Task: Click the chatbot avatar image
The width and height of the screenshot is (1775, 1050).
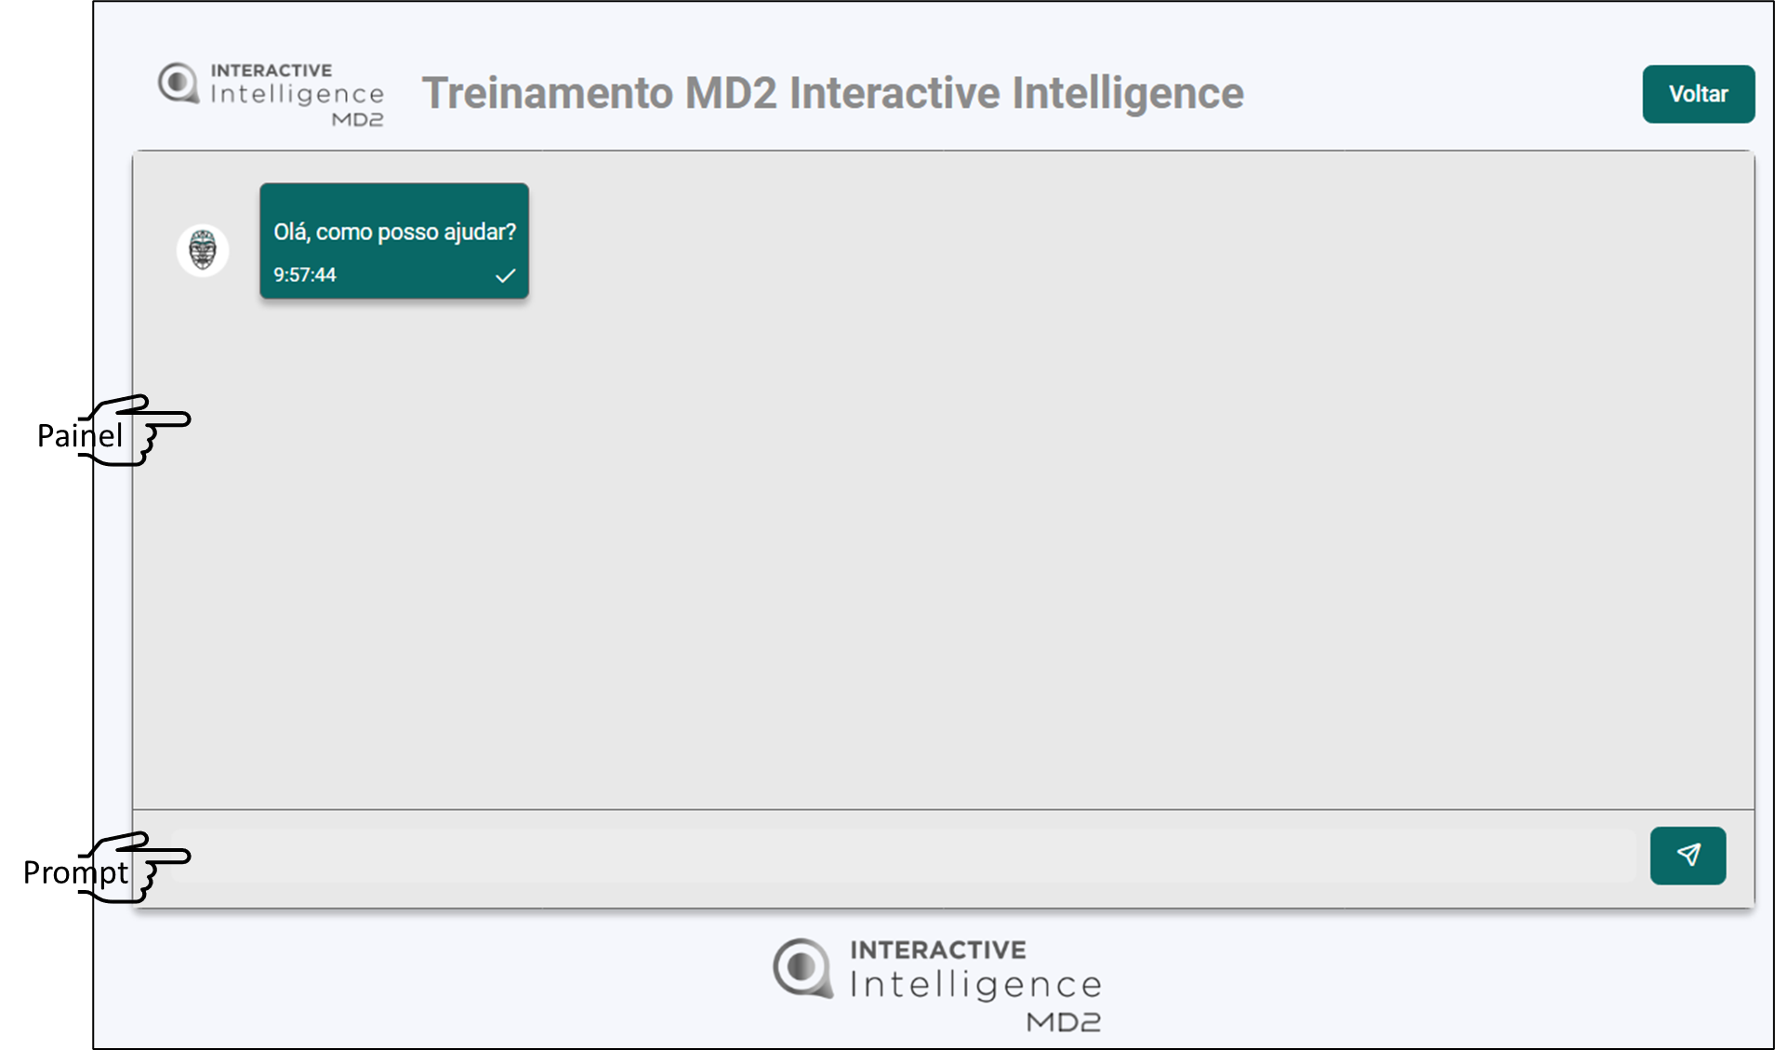Action: pos(203,250)
